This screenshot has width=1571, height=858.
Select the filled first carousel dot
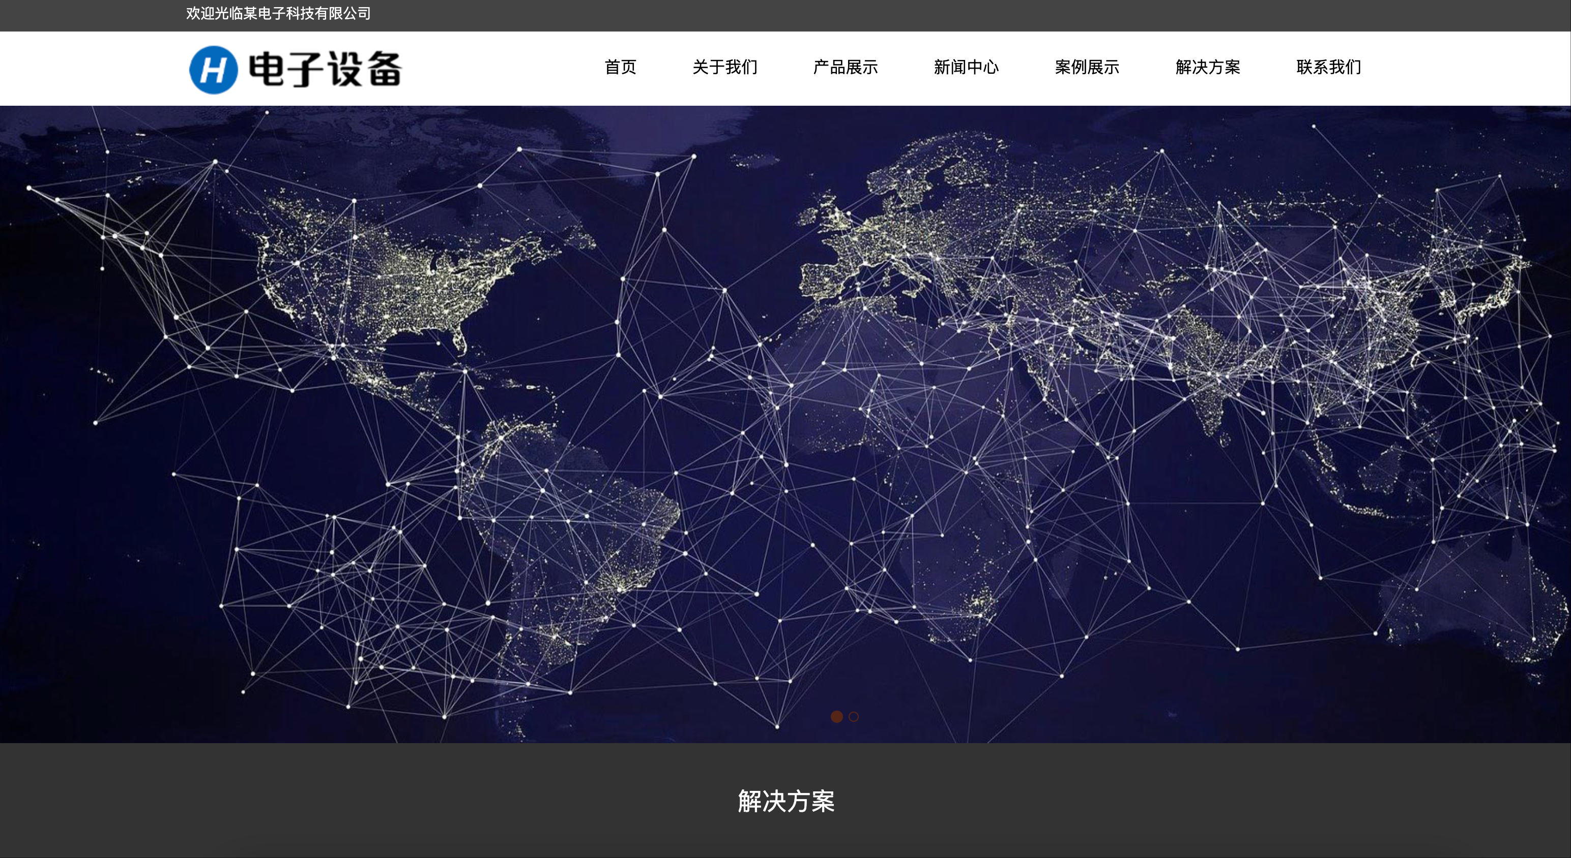click(x=837, y=717)
